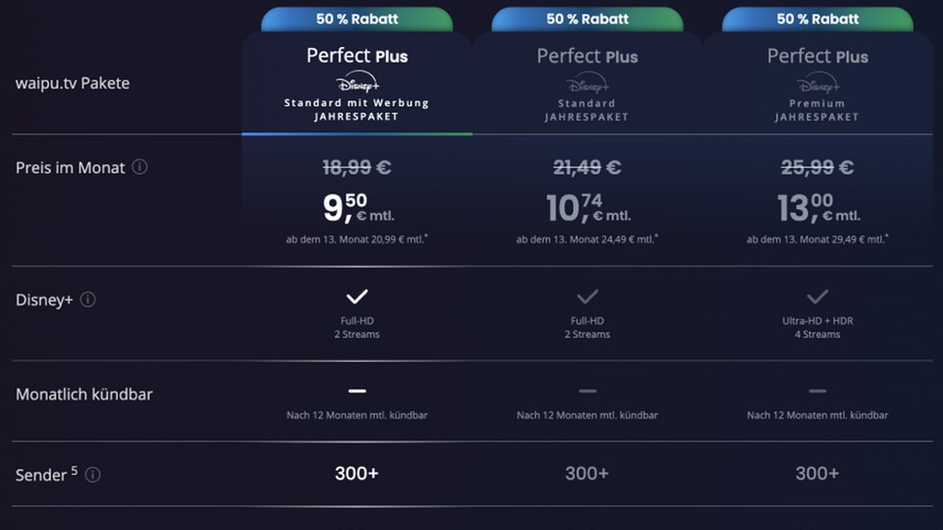Image resolution: width=943 pixels, height=530 pixels.
Task: Click 50 % Rabatt badge on first package
Action: click(x=357, y=19)
